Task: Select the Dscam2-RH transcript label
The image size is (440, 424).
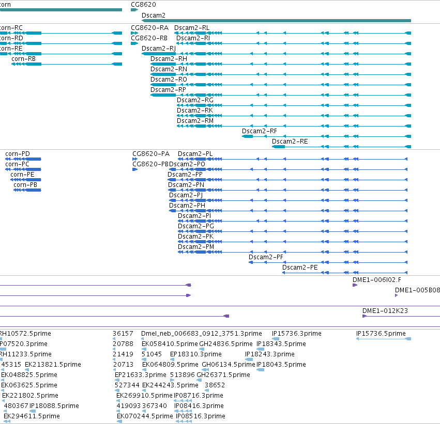Action: pos(169,59)
